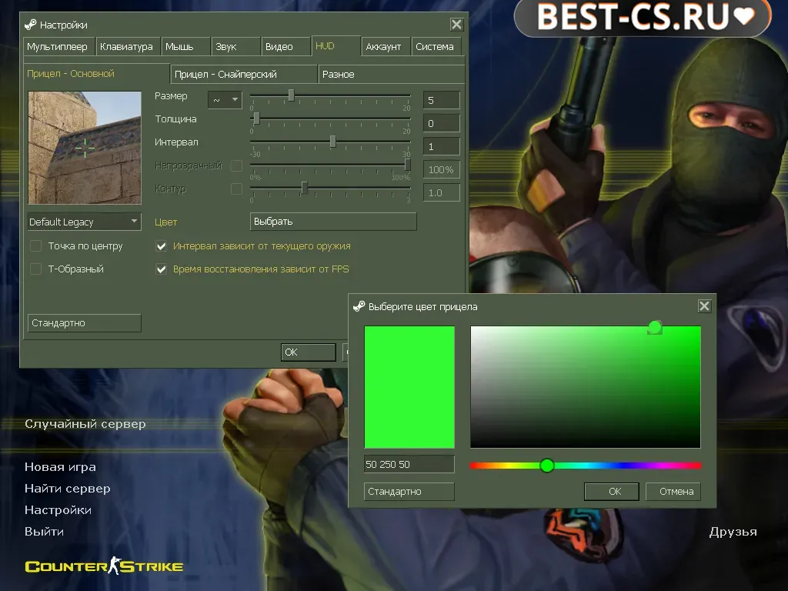Open the Аккаунт tab
The image size is (788, 591).
coord(386,47)
